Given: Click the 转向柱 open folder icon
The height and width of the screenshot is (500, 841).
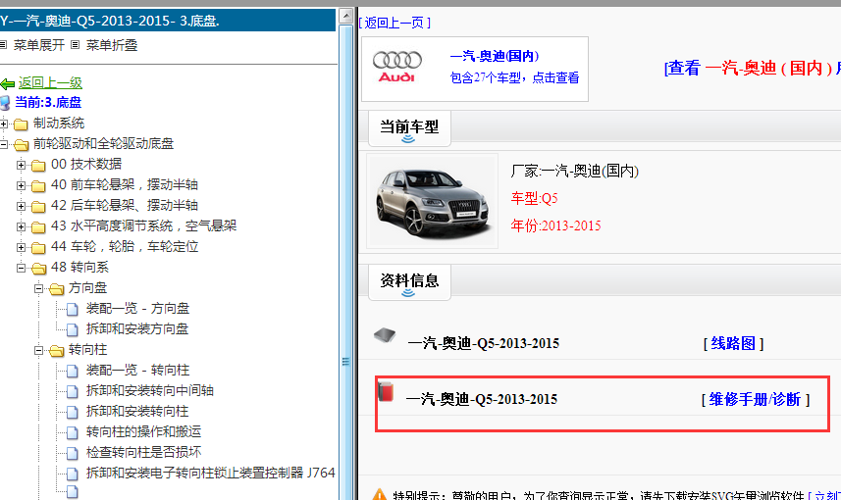Looking at the screenshot, I should point(56,350).
